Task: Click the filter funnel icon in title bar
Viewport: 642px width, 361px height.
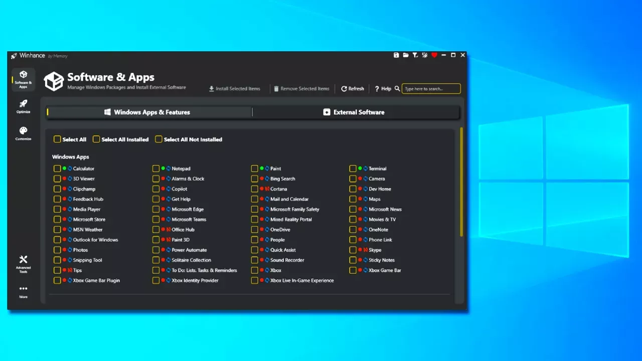Action: 415,55
